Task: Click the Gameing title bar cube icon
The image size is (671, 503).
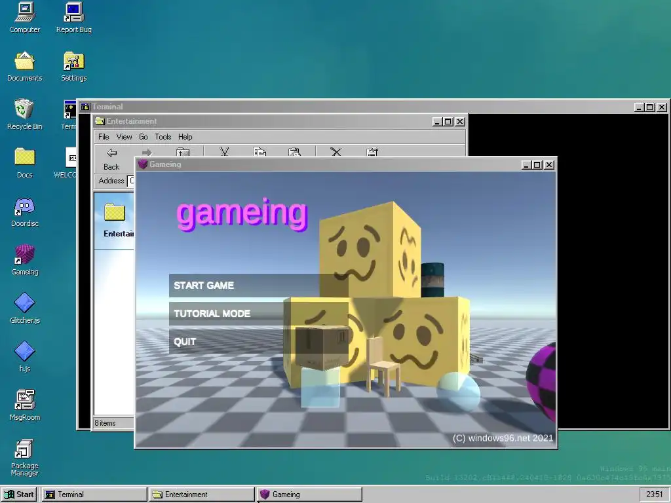Action: point(143,164)
